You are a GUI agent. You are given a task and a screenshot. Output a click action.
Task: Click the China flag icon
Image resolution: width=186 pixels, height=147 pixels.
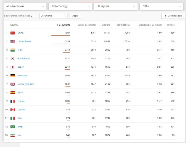(x=13, y=33)
